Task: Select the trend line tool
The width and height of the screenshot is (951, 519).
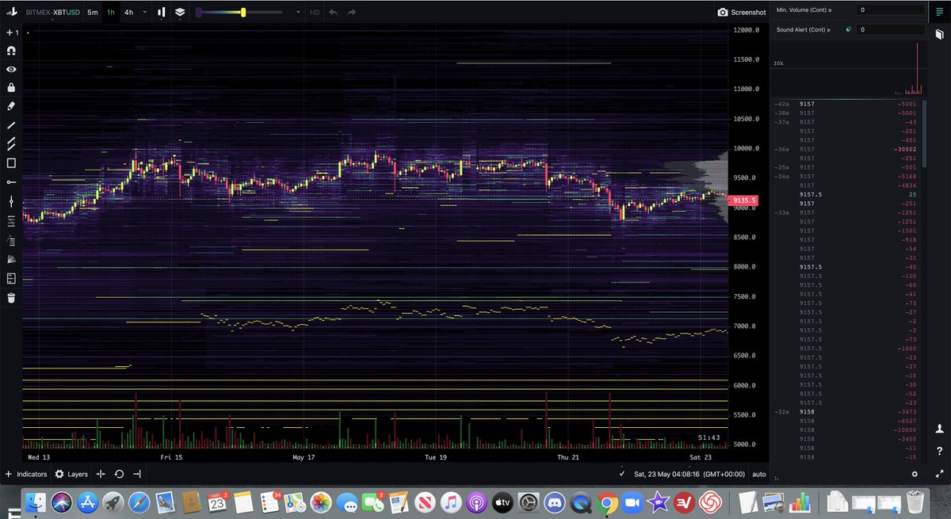Action: click(11, 125)
